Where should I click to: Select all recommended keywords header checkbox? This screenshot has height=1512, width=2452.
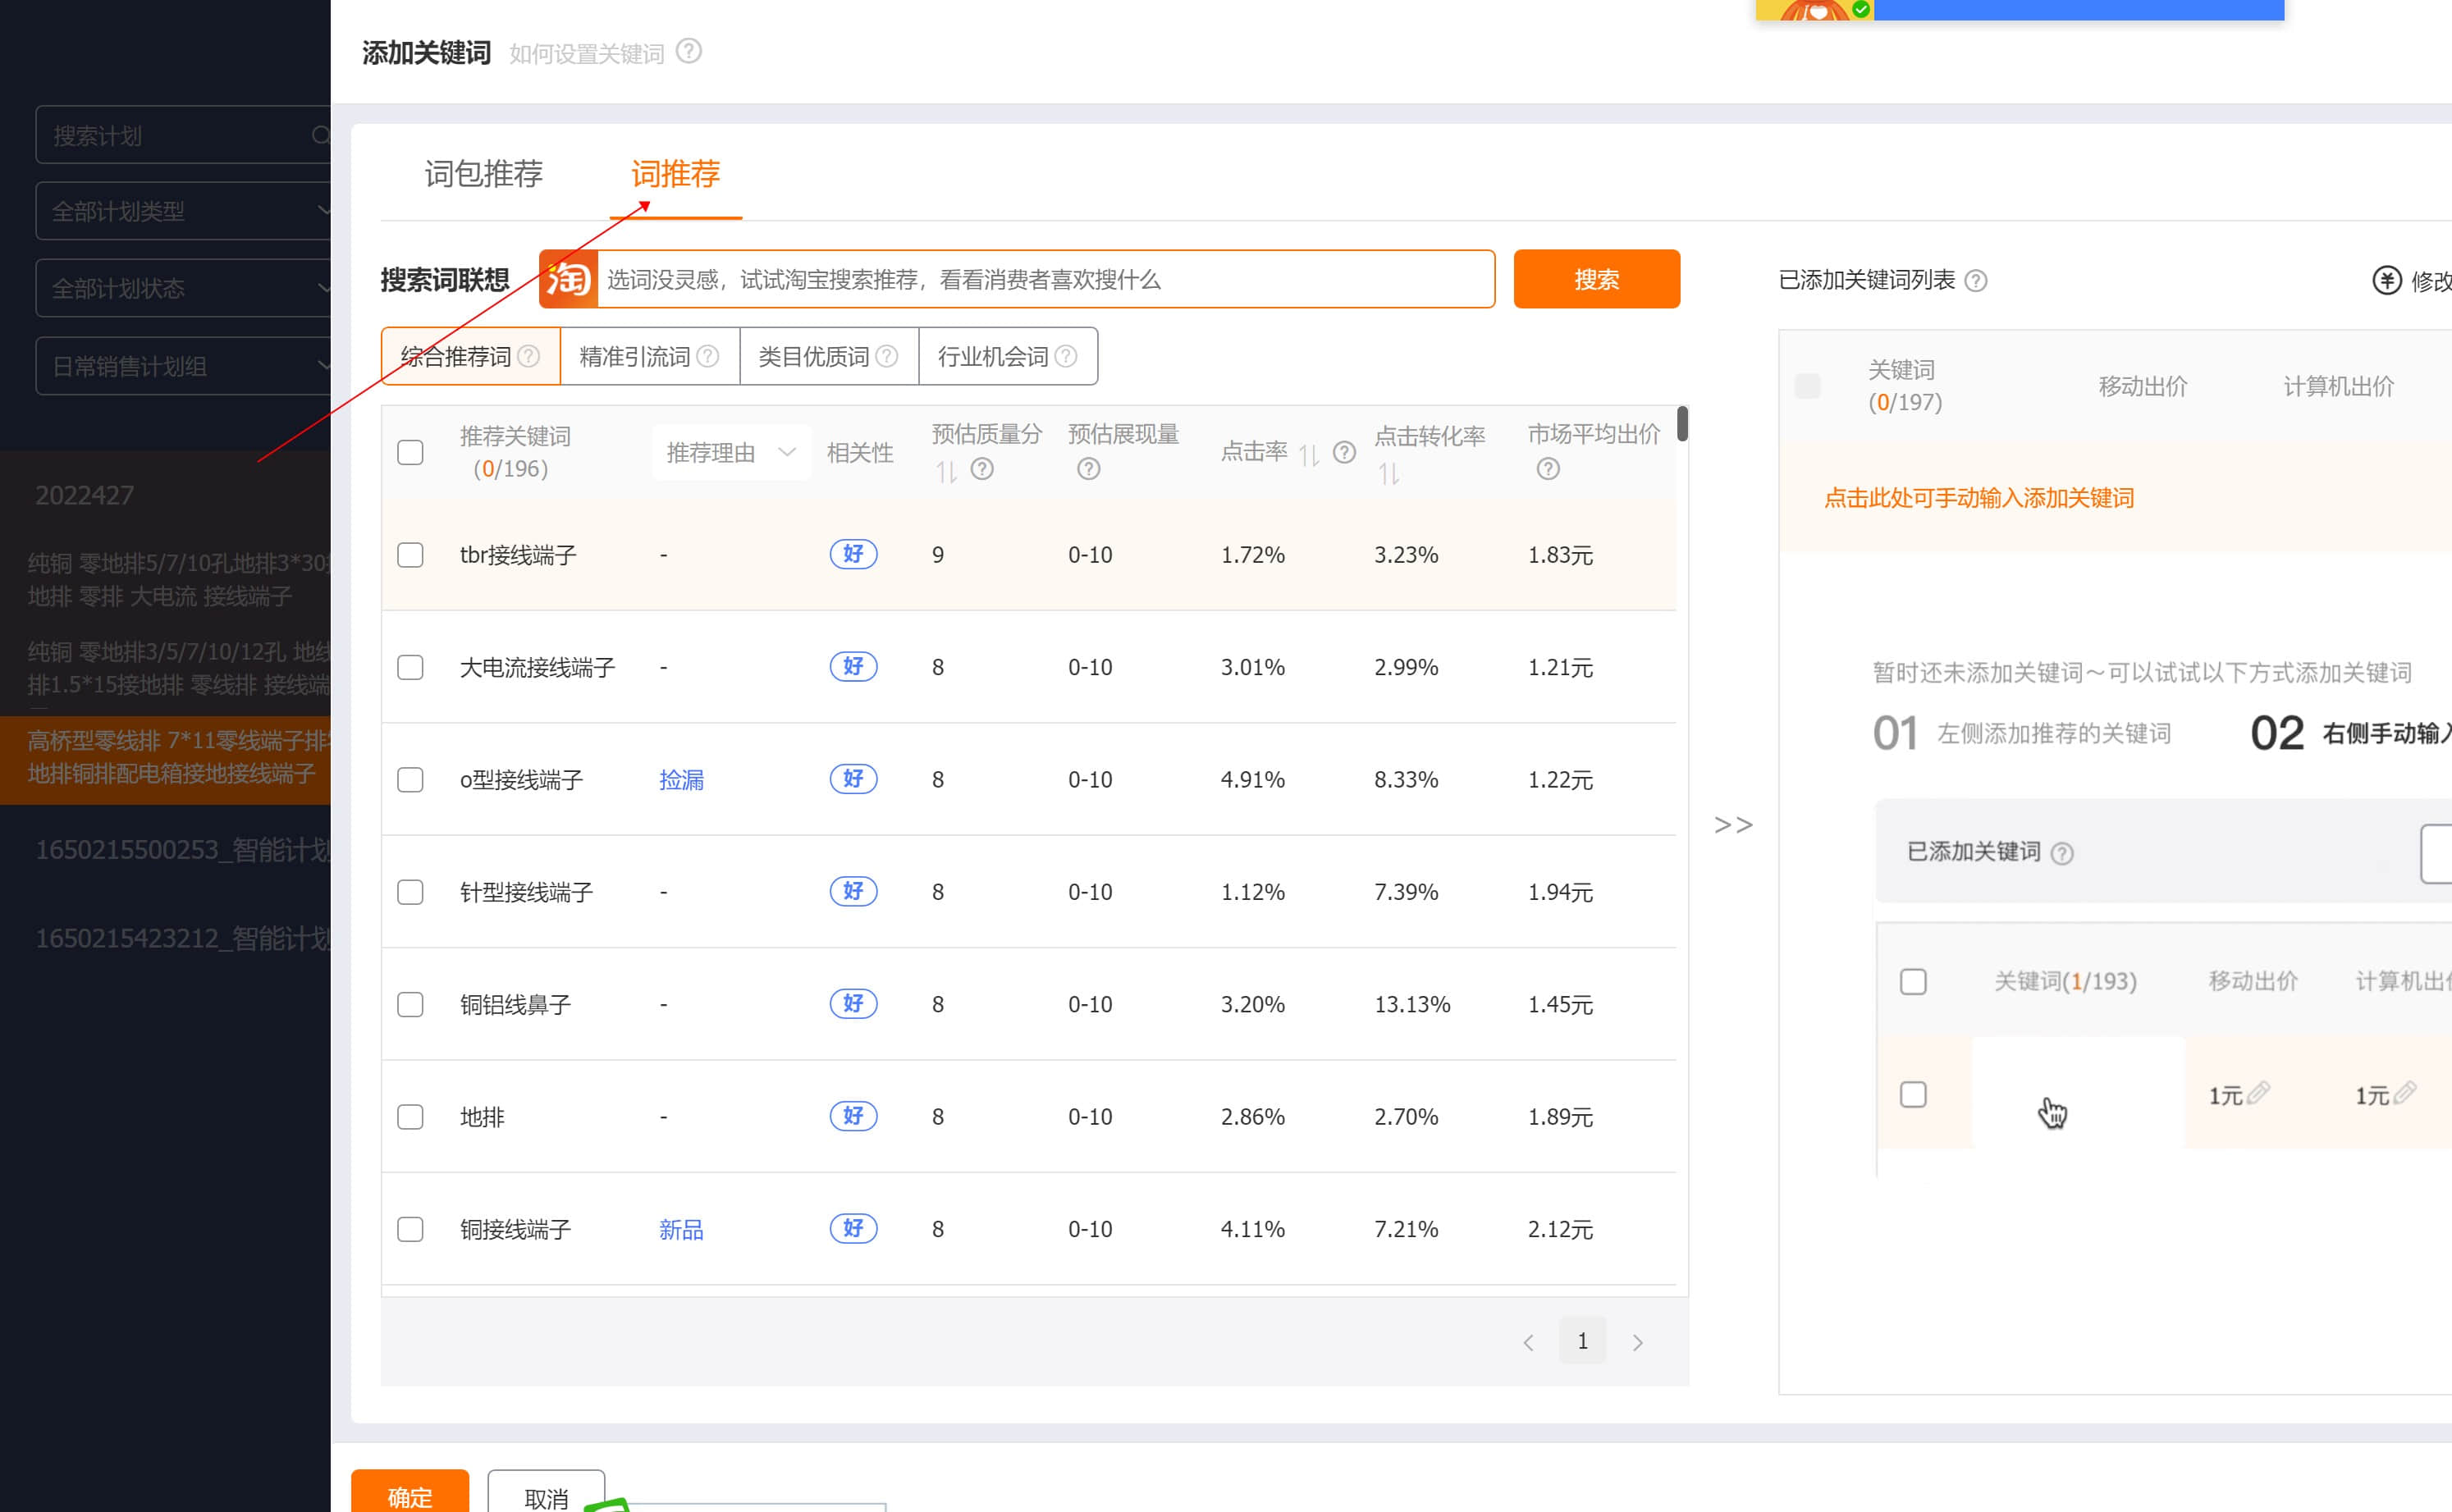[x=410, y=452]
